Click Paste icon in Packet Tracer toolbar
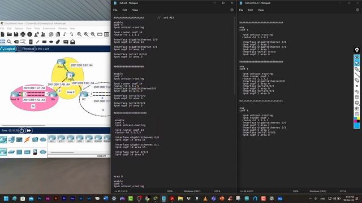Screen dimensions: 362x203 pos(58,34)
